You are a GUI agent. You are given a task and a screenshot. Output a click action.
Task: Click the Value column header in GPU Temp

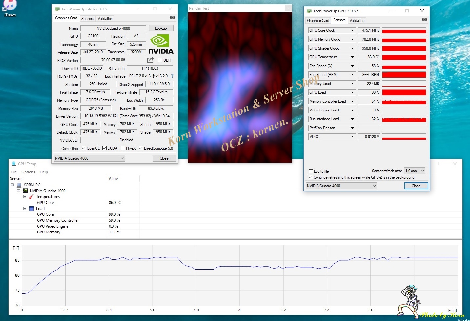(x=123, y=179)
